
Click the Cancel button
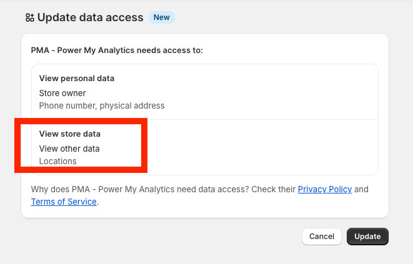[x=321, y=237]
